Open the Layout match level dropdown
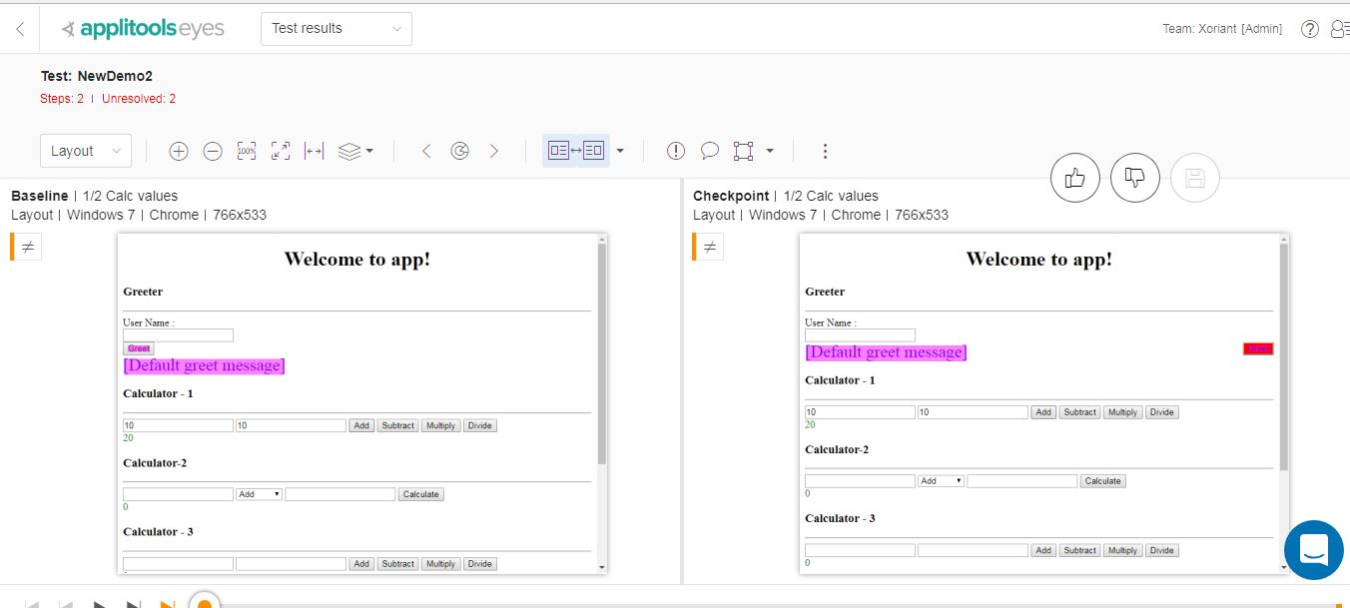1350x608 pixels. point(86,151)
